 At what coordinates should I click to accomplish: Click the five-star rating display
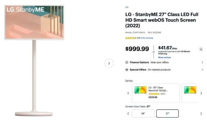(131, 38)
